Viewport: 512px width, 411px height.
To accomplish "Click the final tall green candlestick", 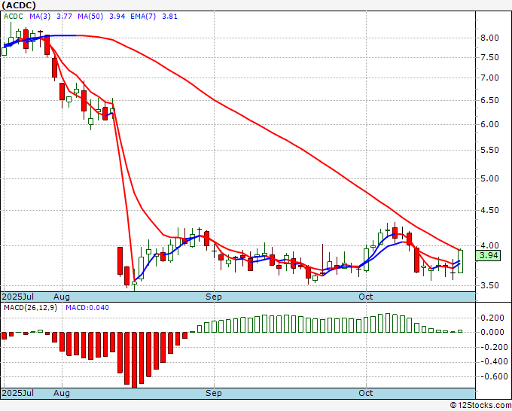I will click(x=460, y=261).
